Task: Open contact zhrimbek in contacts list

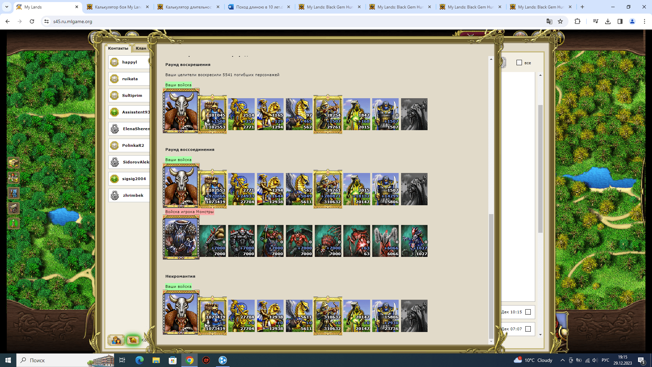Action: click(129, 195)
